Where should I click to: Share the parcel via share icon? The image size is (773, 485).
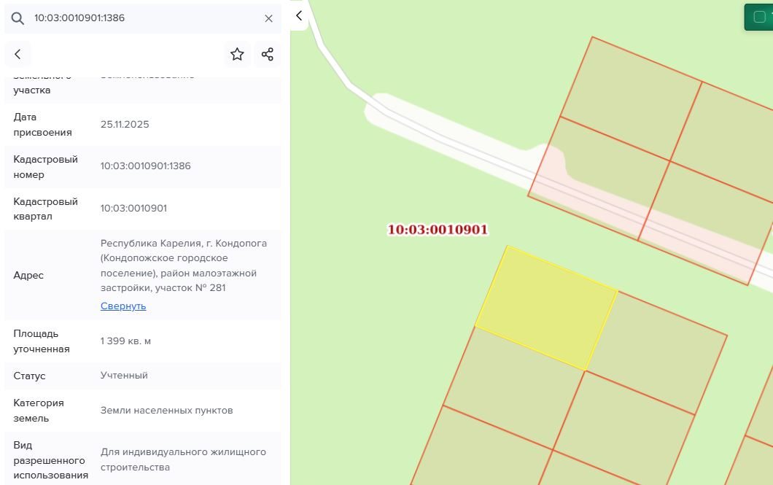267,54
